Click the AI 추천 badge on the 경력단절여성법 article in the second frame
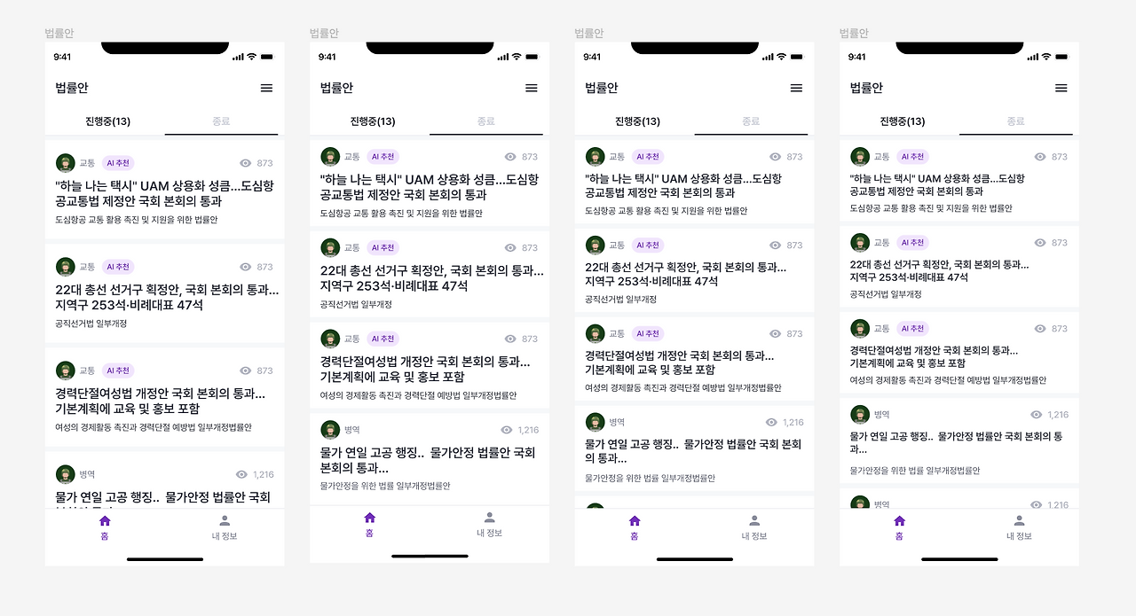This screenshot has width=1136, height=616. [x=383, y=339]
